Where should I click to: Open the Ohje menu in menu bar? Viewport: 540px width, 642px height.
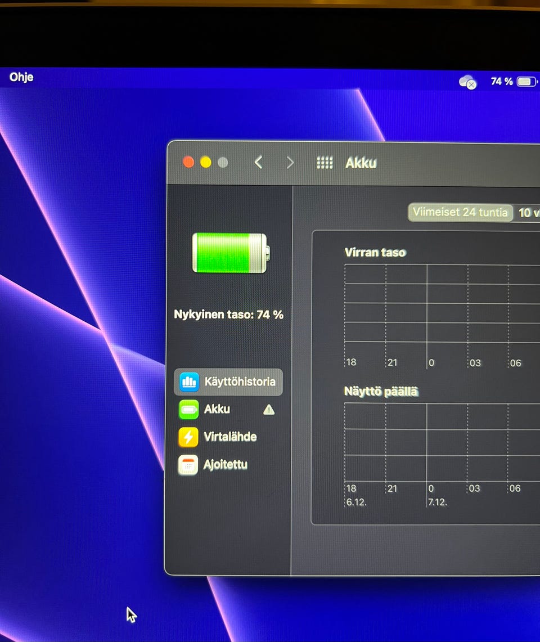21,77
